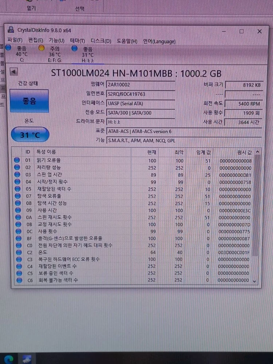Click the status circle for C2 온도
This screenshot has height=364, width=273.
coord(19,252)
